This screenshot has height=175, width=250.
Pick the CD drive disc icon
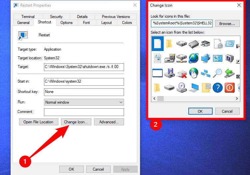tap(182, 87)
